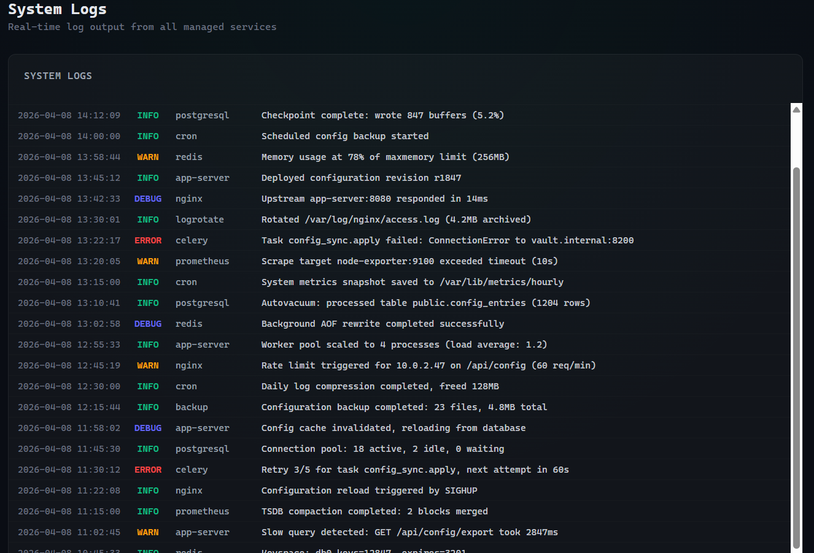The image size is (814, 553).
Task: Click timestamp 2026-04-08 12:30:00
Action: tap(69, 386)
